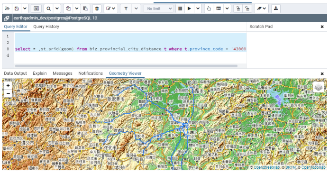Zoom out the map with minus button
Viewport: 329px width, 173px height.
pyautogui.click(x=8, y=93)
